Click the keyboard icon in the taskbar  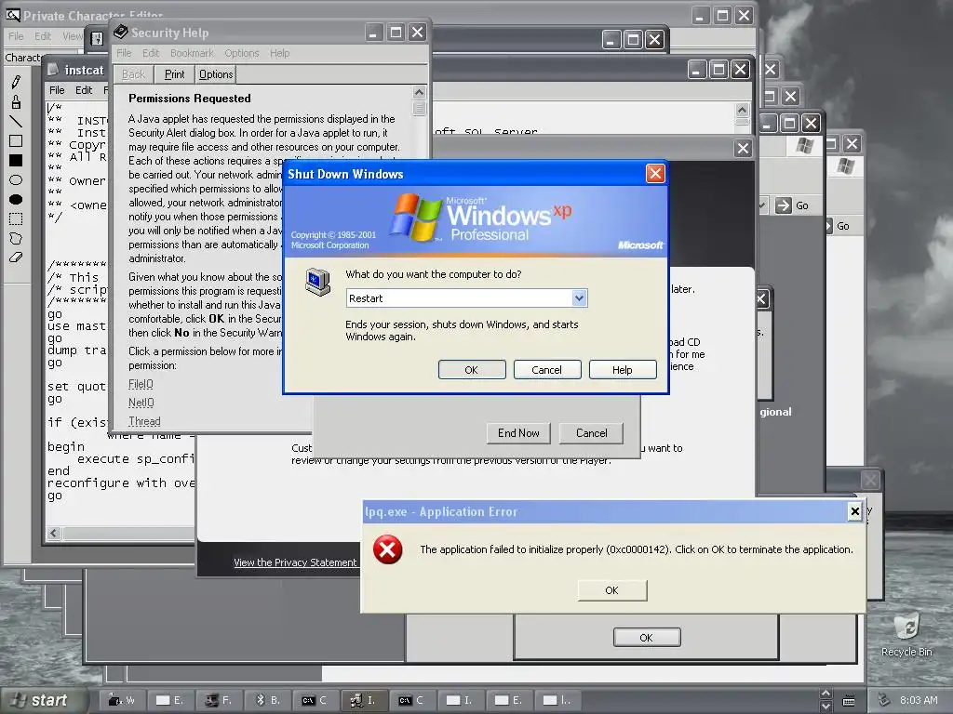click(849, 701)
